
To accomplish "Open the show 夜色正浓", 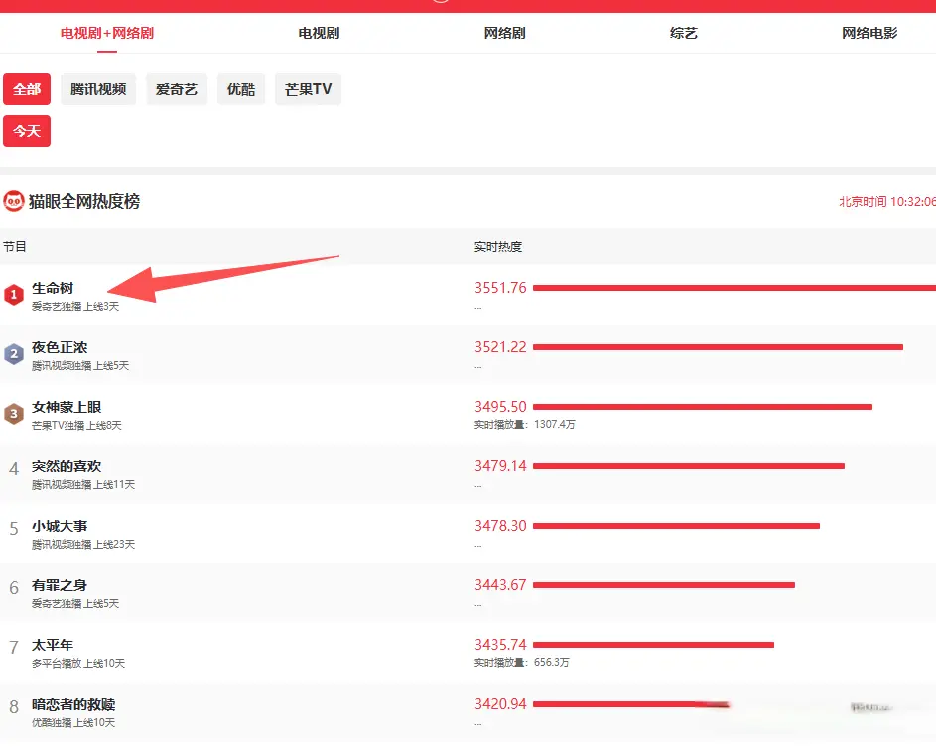I will point(60,347).
